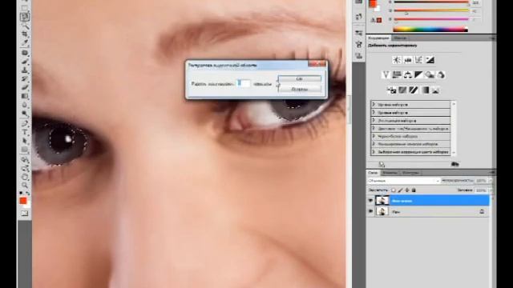Image resolution: width=513 pixels, height=288 pixels.
Task: Select the Dodge tool
Action: pyautogui.click(x=25, y=114)
